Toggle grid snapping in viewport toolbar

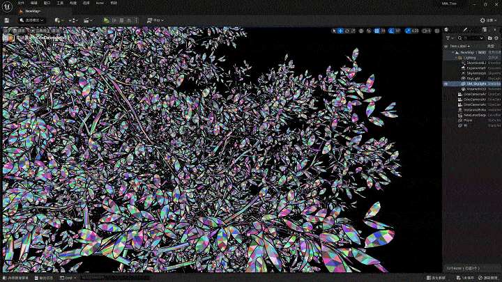[x=377, y=31]
